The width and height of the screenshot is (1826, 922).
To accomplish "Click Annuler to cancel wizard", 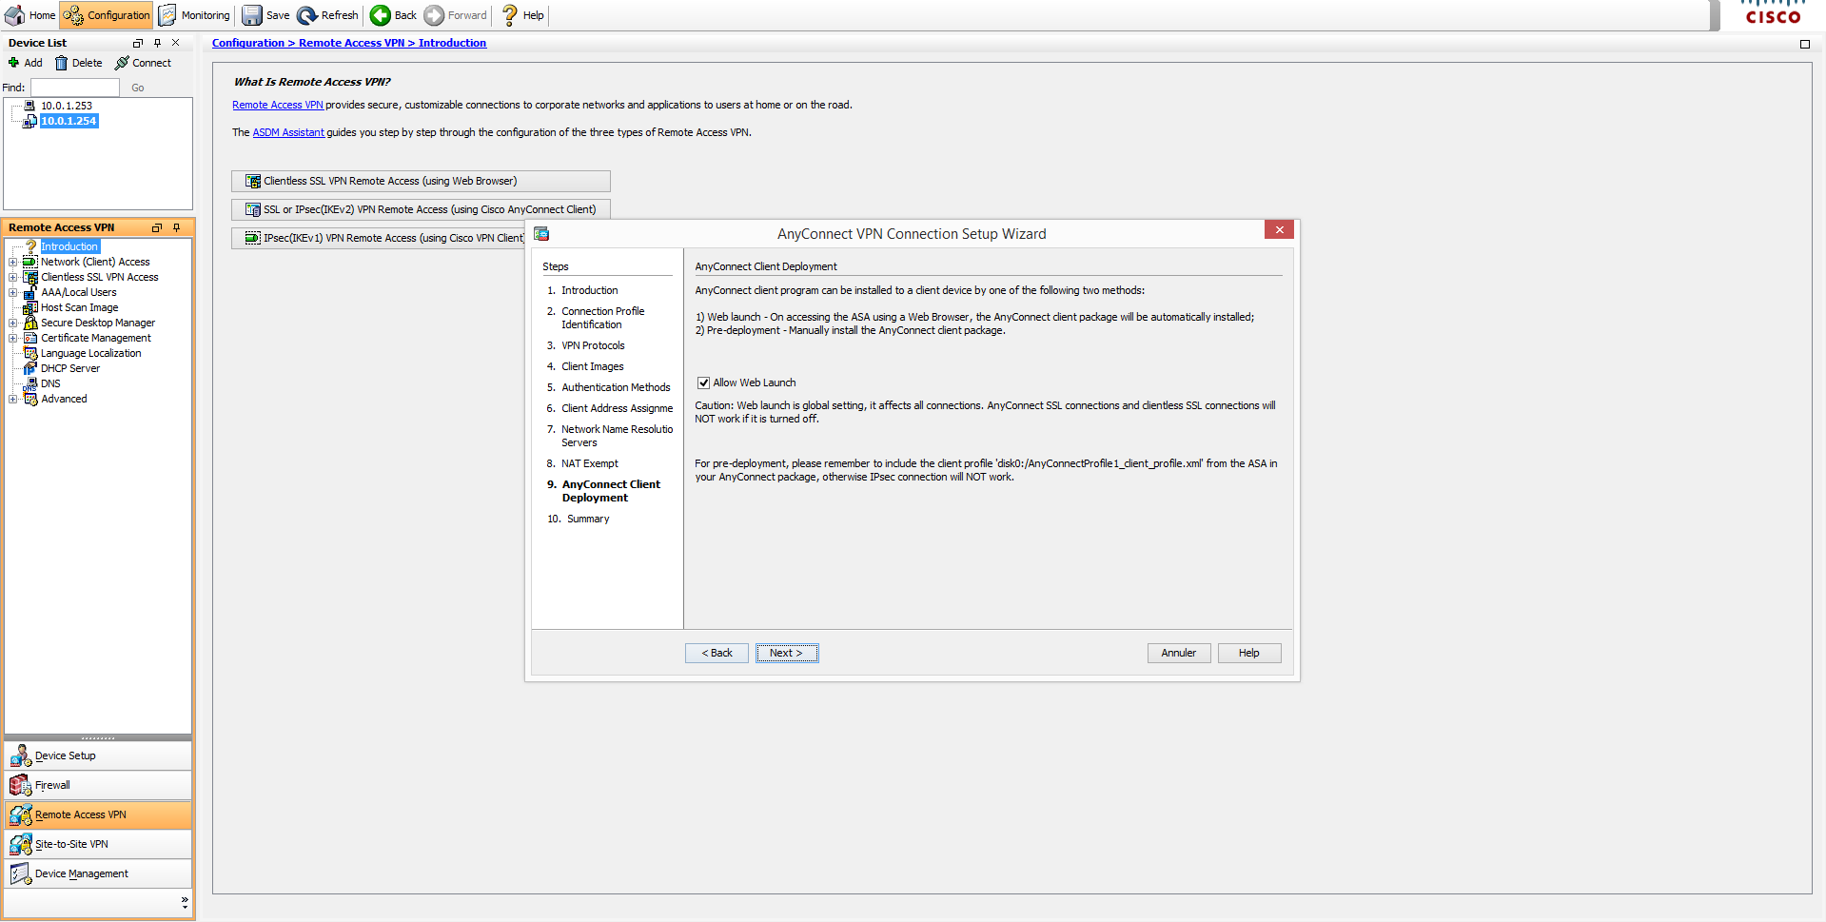I will click(1179, 653).
